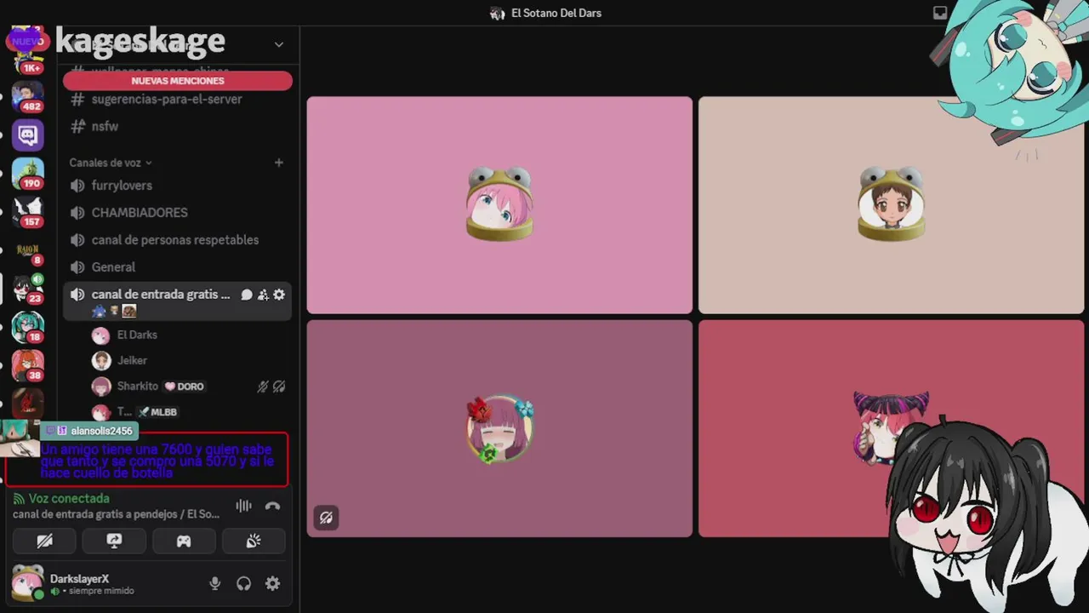Disconnect from the voice call

(x=272, y=506)
